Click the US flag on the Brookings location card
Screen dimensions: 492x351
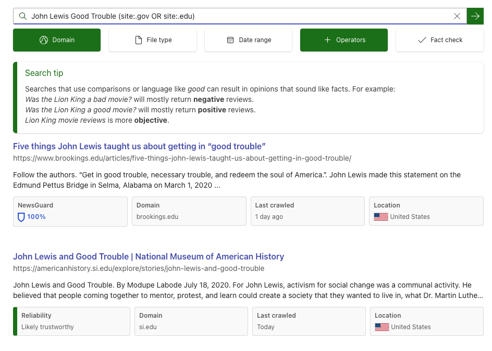point(381,217)
